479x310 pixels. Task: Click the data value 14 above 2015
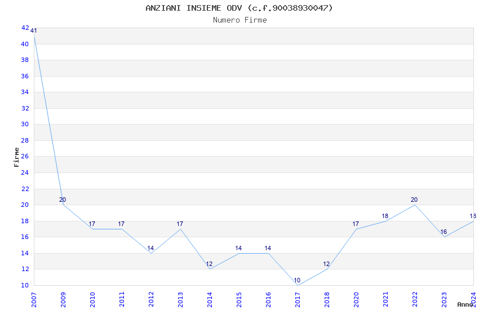[238, 248]
